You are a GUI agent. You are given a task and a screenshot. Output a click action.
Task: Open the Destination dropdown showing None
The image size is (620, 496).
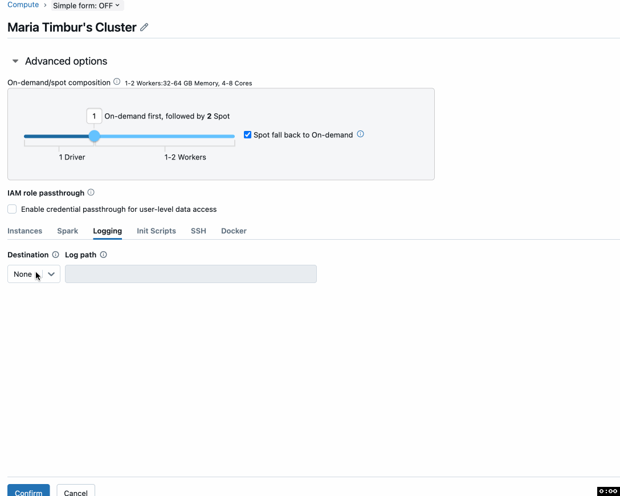click(34, 274)
